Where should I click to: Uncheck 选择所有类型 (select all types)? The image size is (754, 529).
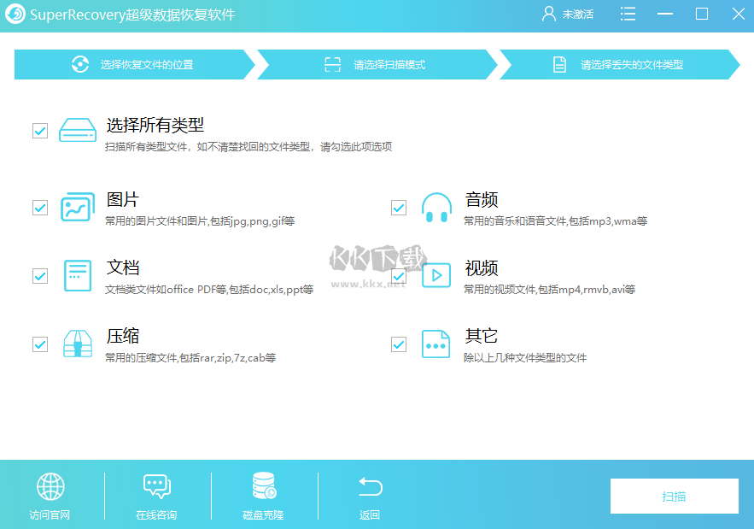(x=39, y=131)
